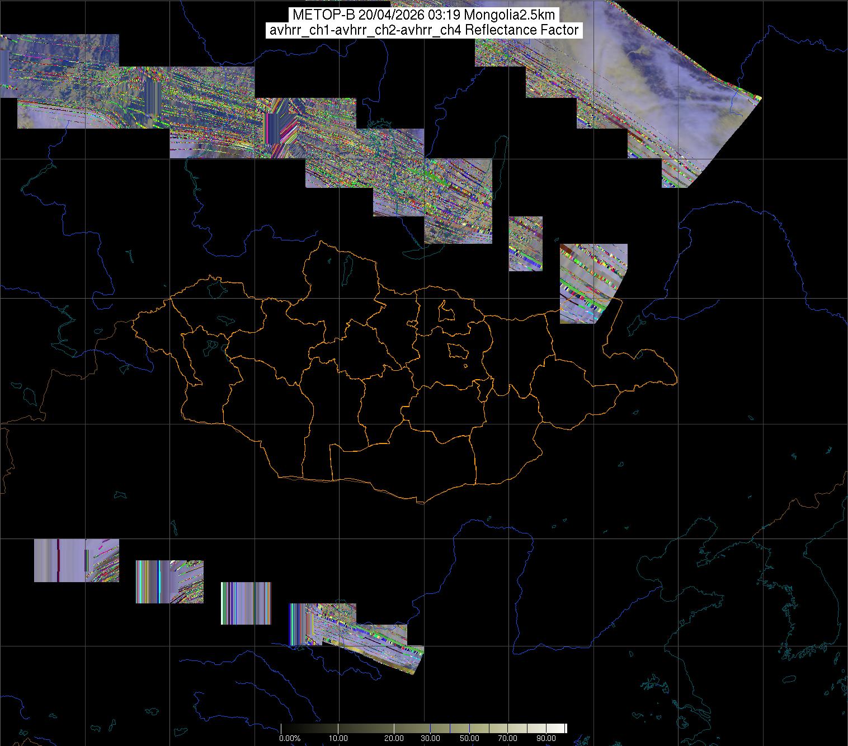Click the small isolated tile left of the trapezoid tile
Image resolution: width=848 pixels, height=746 pixels.
point(525,244)
